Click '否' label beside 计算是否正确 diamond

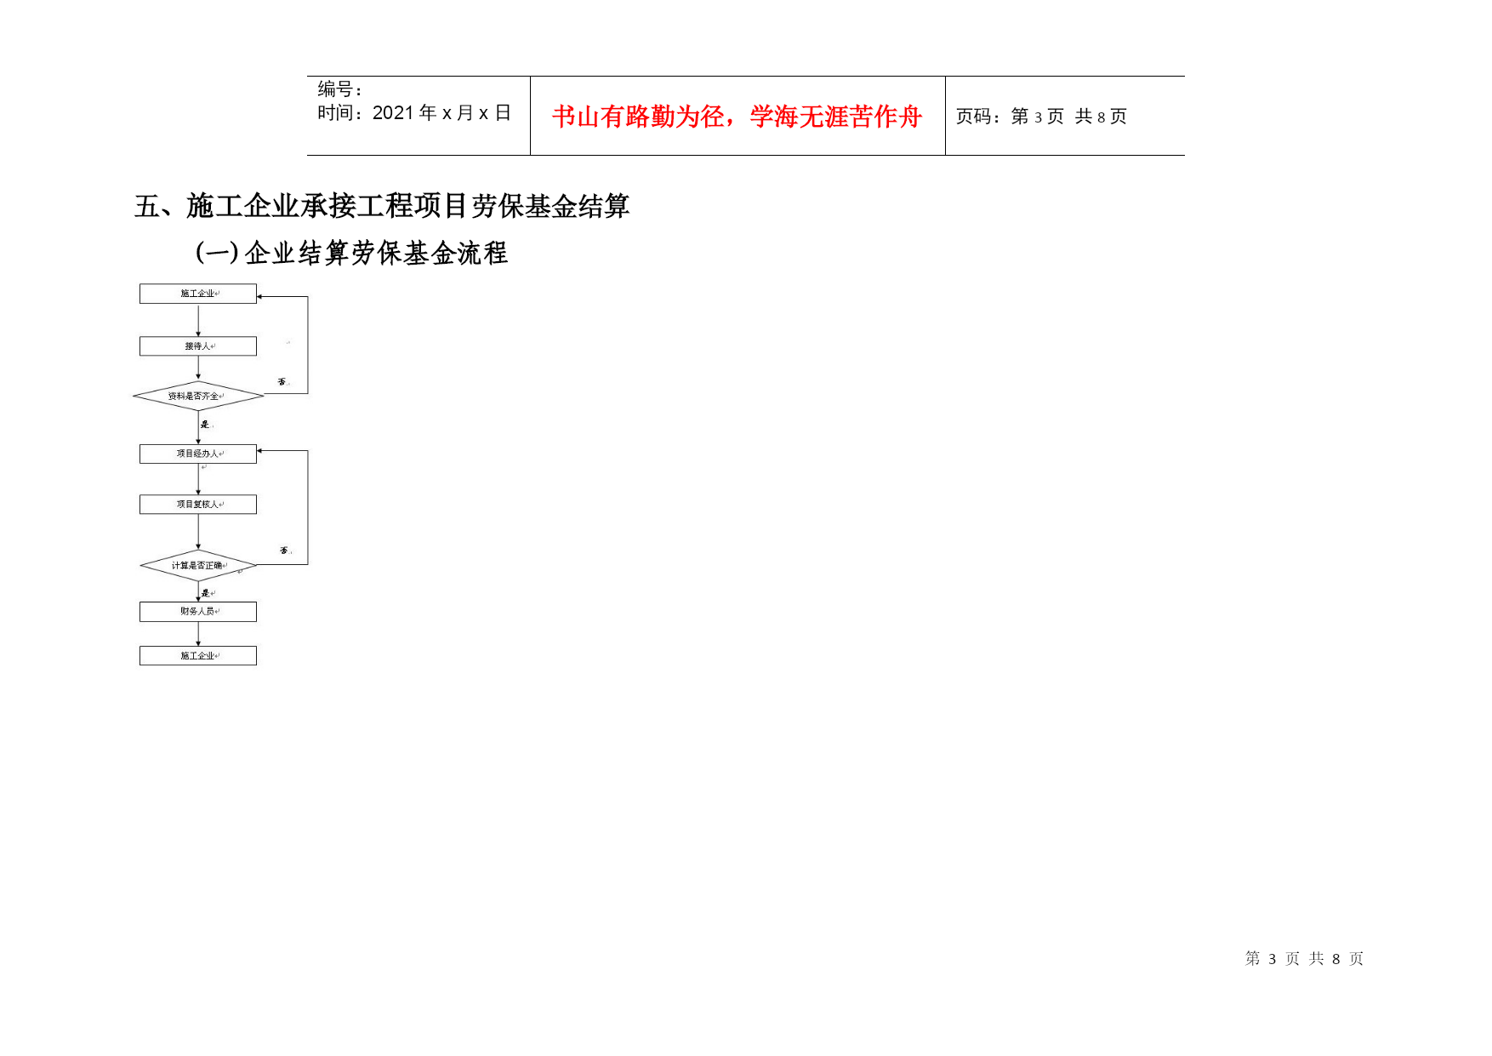284,551
